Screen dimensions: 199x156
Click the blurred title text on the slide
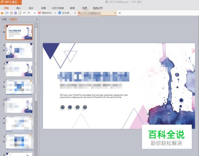pos(93,77)
